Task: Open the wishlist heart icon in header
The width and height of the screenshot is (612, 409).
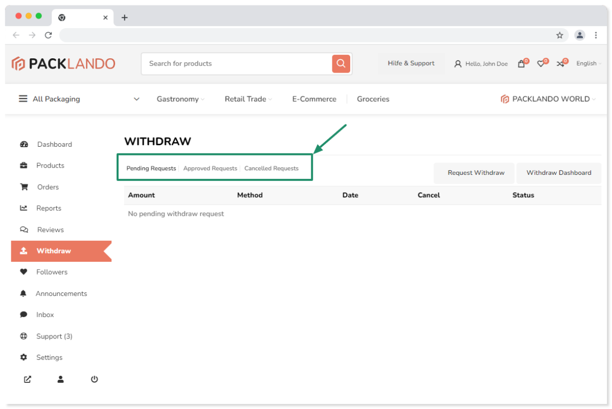Action: click(x=540, y=64)
